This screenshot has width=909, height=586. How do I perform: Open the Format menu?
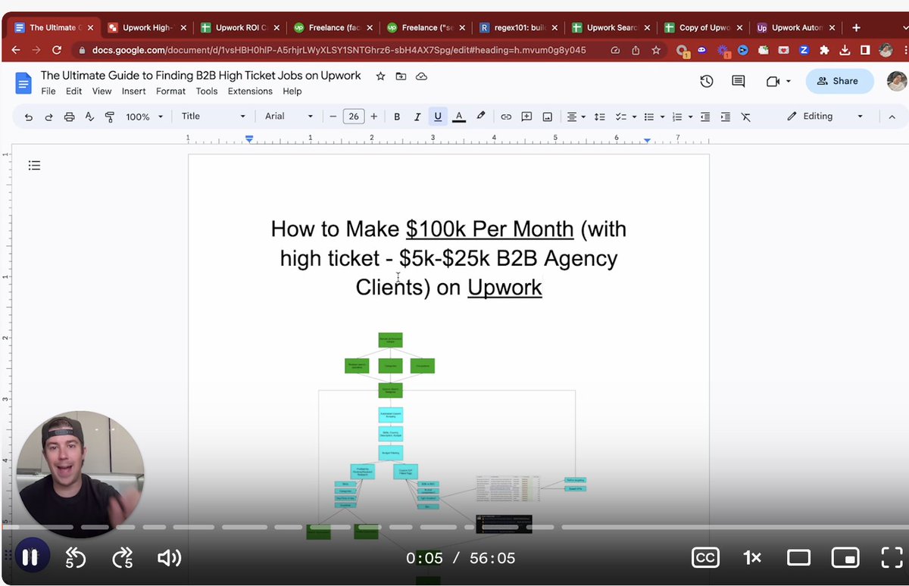[x=170, y=92]
